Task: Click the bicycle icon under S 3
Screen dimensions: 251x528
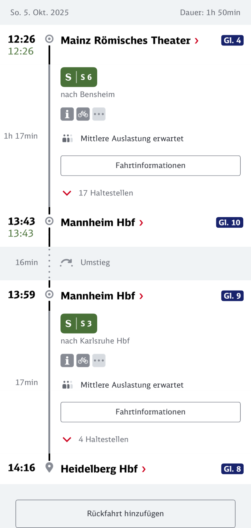Action: coord(83,361)
